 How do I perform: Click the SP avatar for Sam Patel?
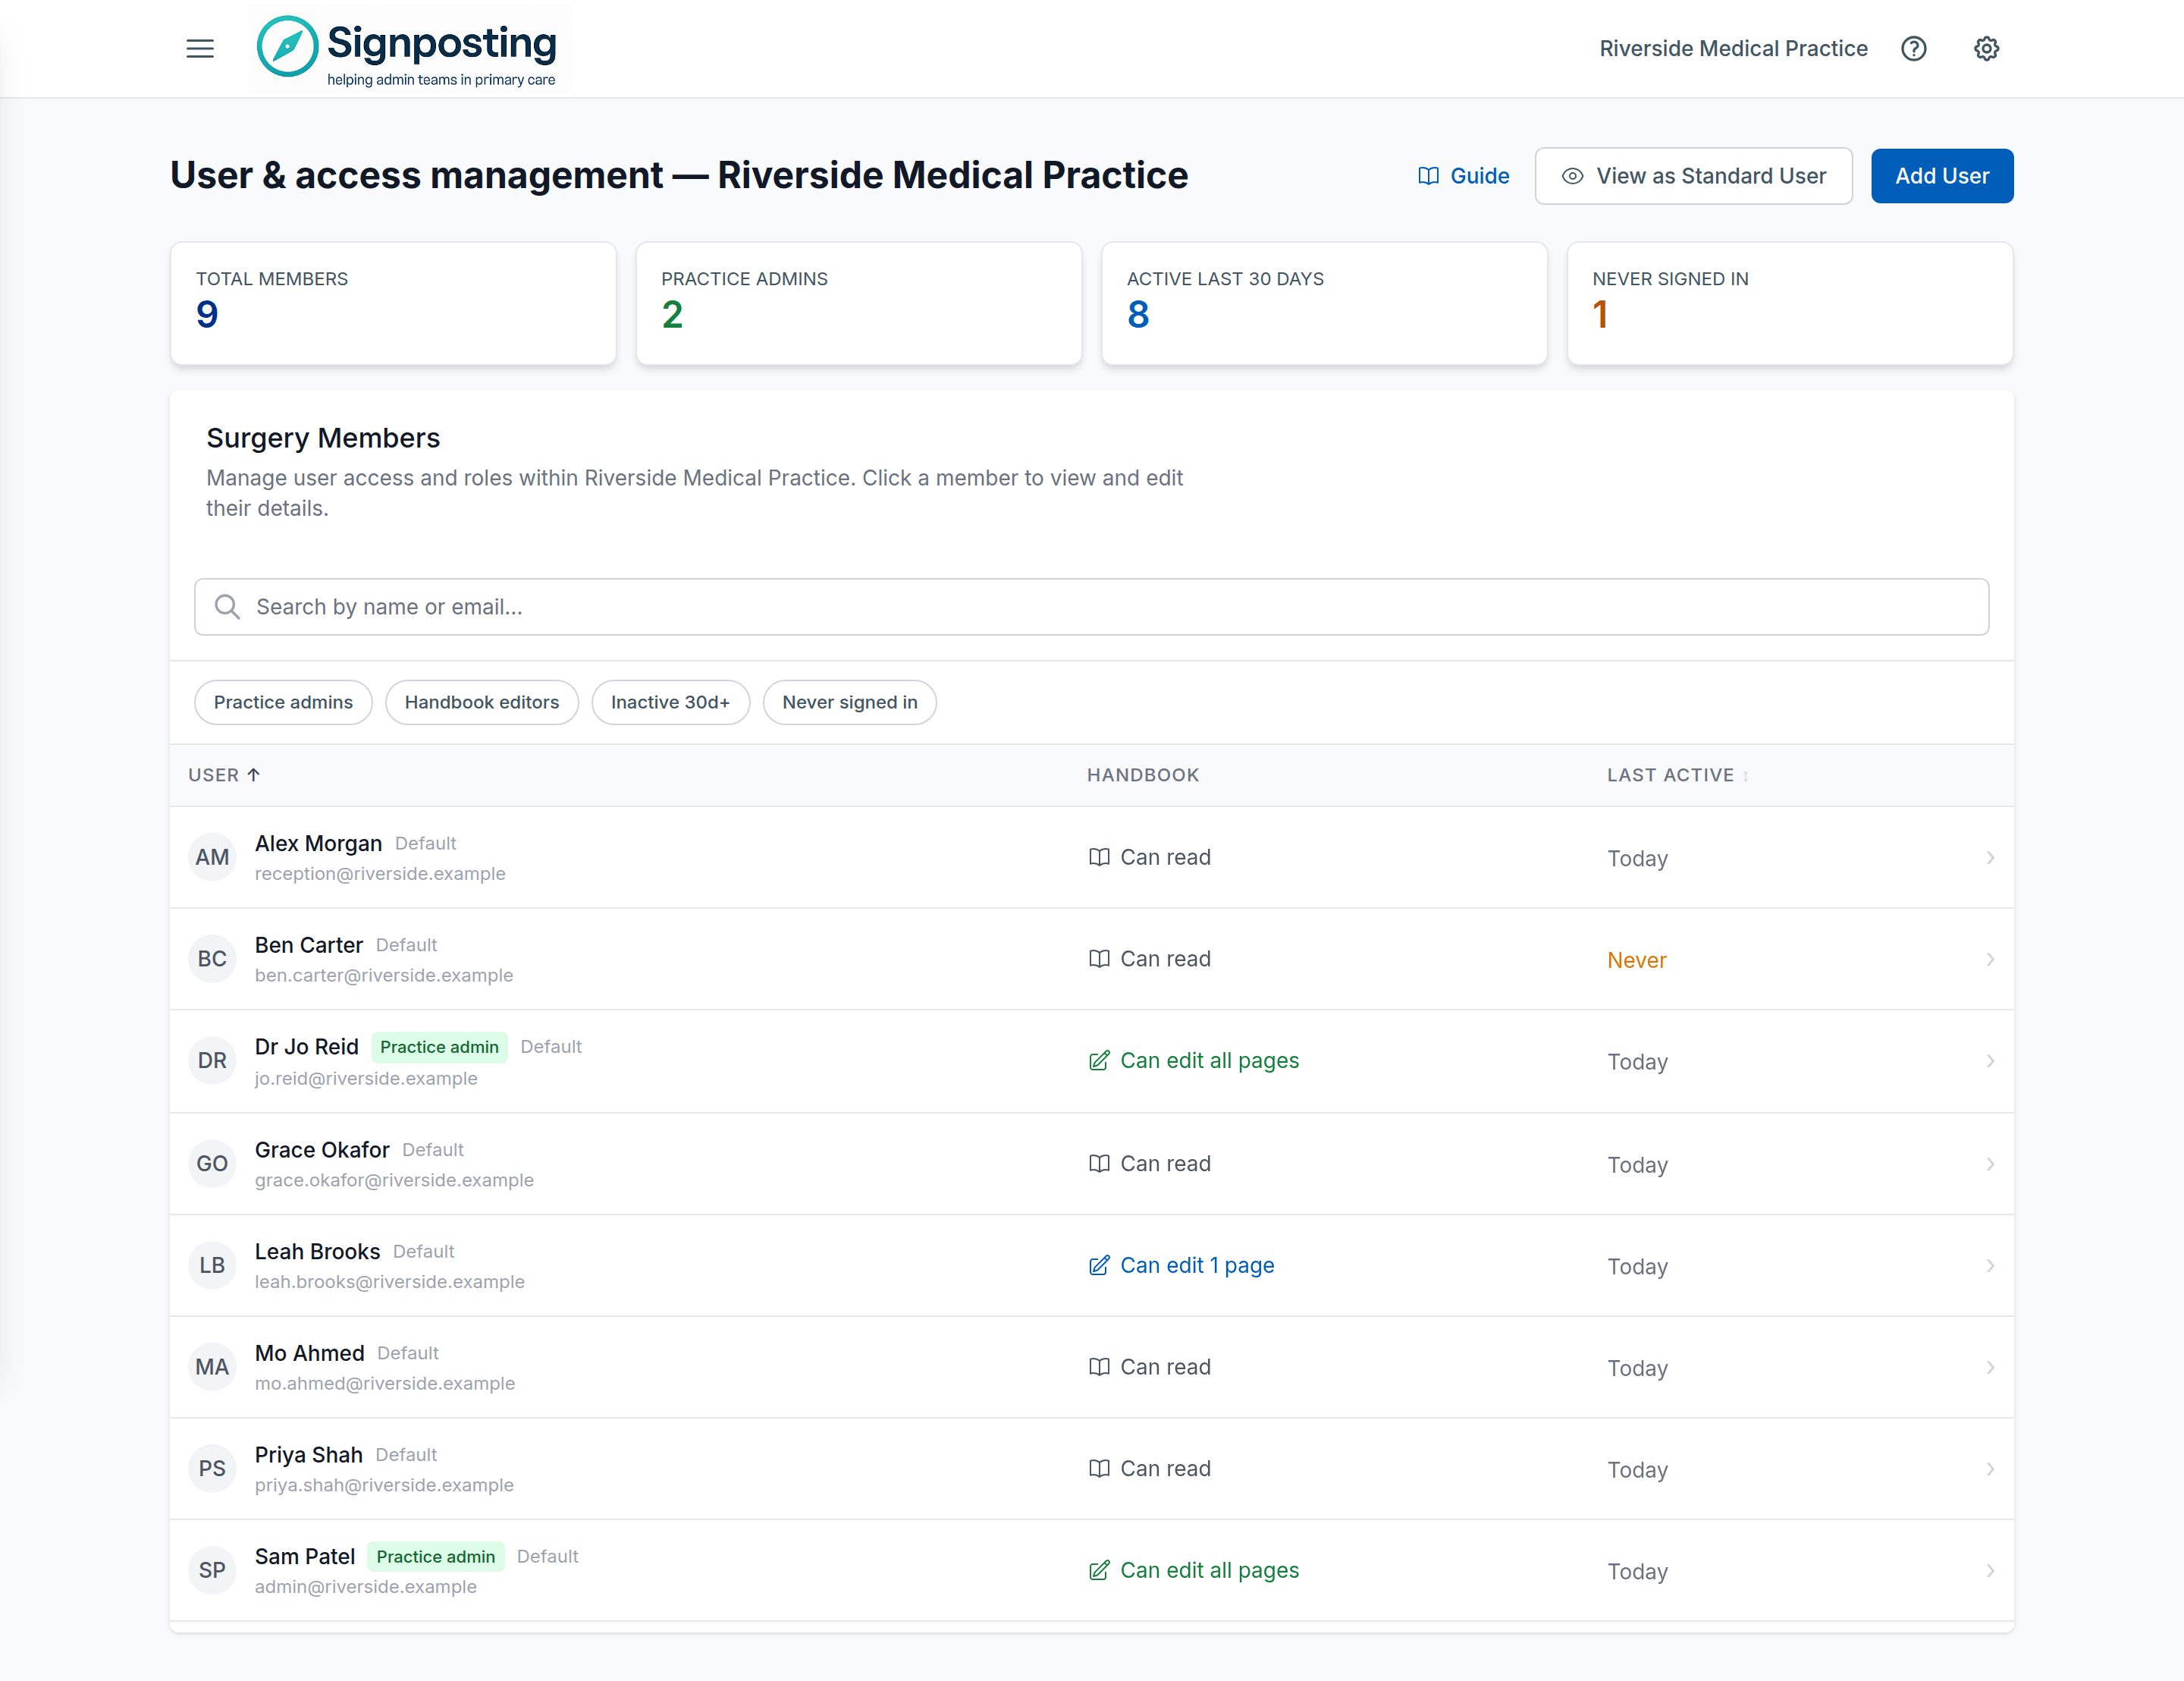[x=212, y=1570]
